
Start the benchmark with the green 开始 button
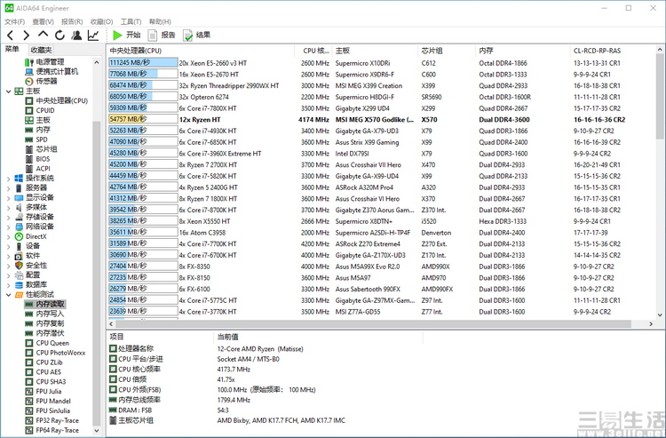click(127, 36)
